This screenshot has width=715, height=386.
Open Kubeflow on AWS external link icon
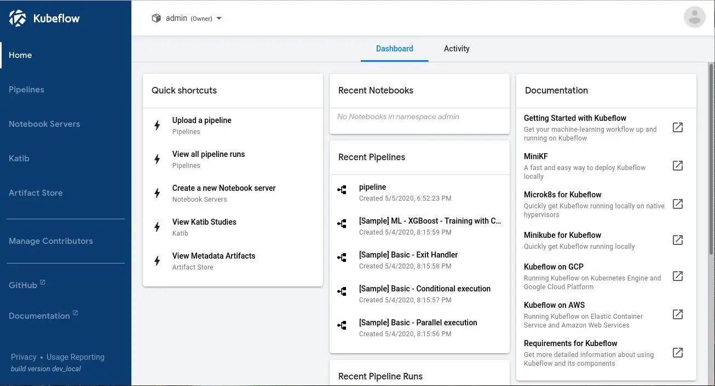point(677,314)
